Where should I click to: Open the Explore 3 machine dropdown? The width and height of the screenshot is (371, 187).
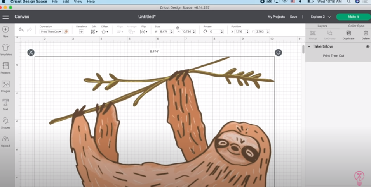coord(320,17)
